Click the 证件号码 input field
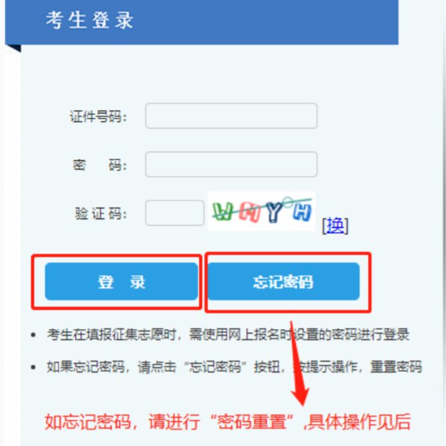The width and height of the screenshot is (446, 446). [231, 116]
